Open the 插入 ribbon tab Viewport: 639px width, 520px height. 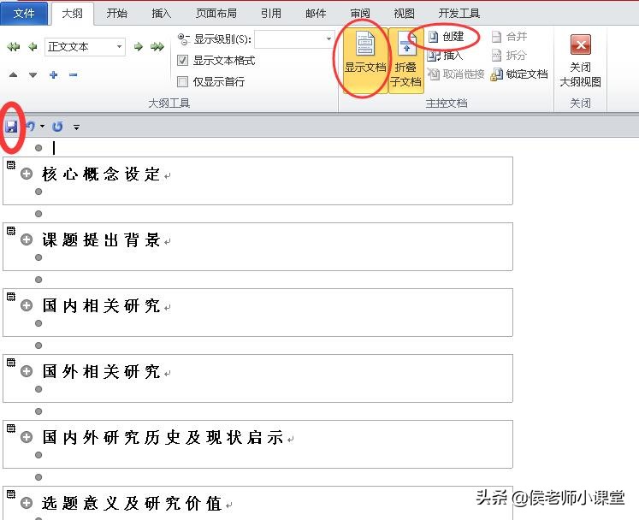(161, 14)
